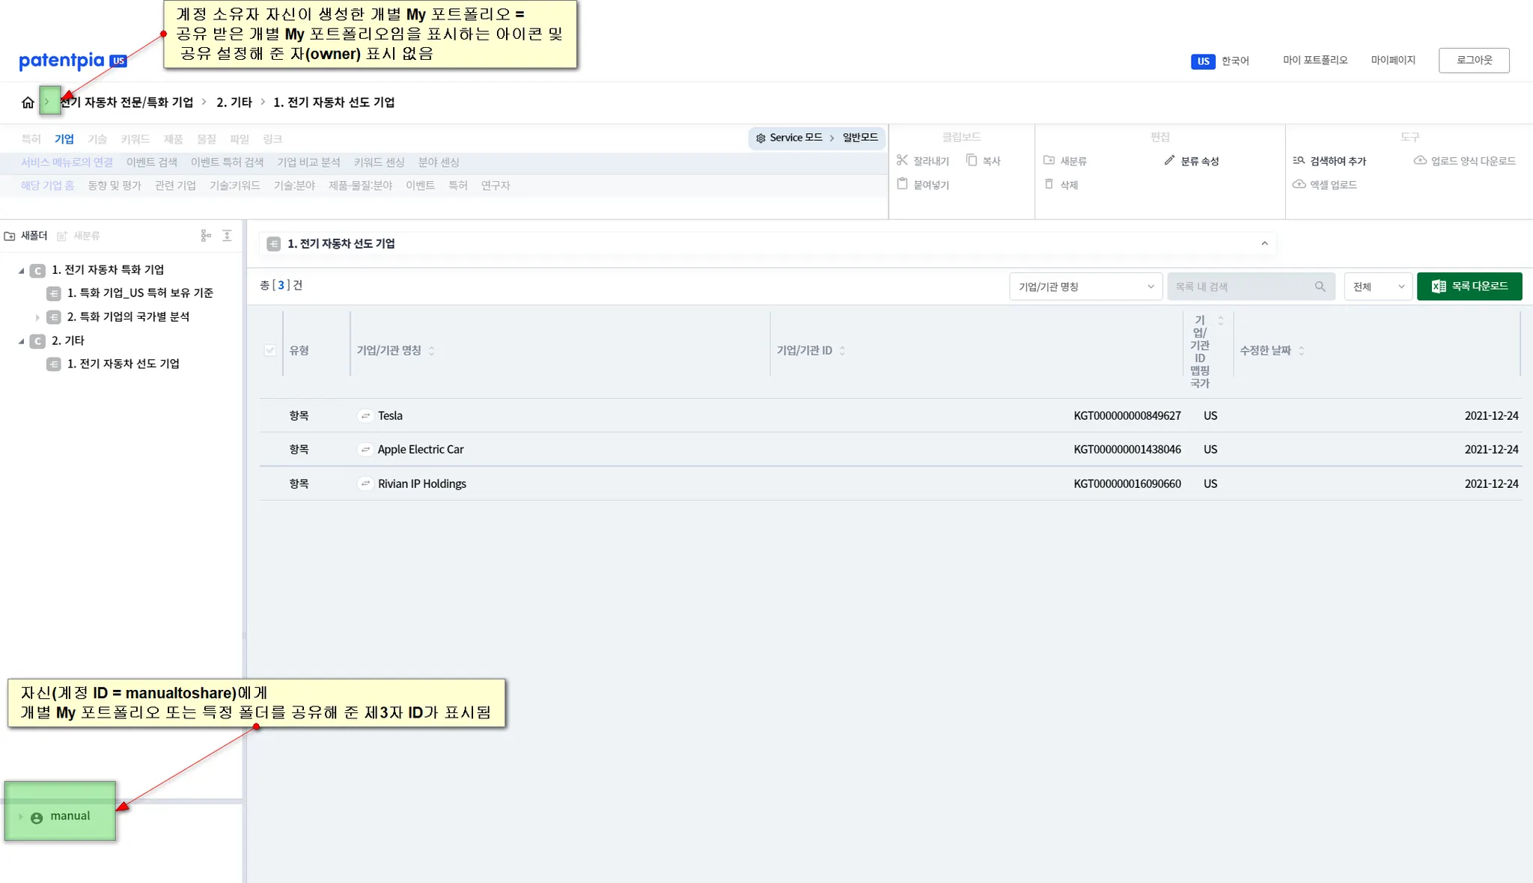Screen dimensions: 1533x883
Task: Click the search magnifier in 목록 내 검색
Action: pos(1320,287)
